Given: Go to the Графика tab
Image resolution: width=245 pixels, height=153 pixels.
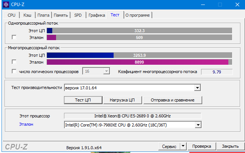Looking at the screenshot, I should pyautogui.click(x=97, y=15).
